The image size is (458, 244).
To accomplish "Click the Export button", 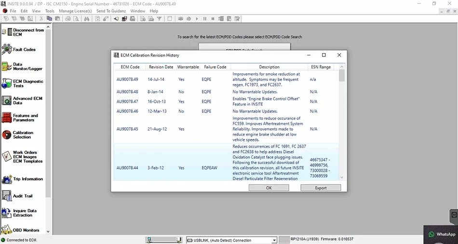I will pos(321,188).
